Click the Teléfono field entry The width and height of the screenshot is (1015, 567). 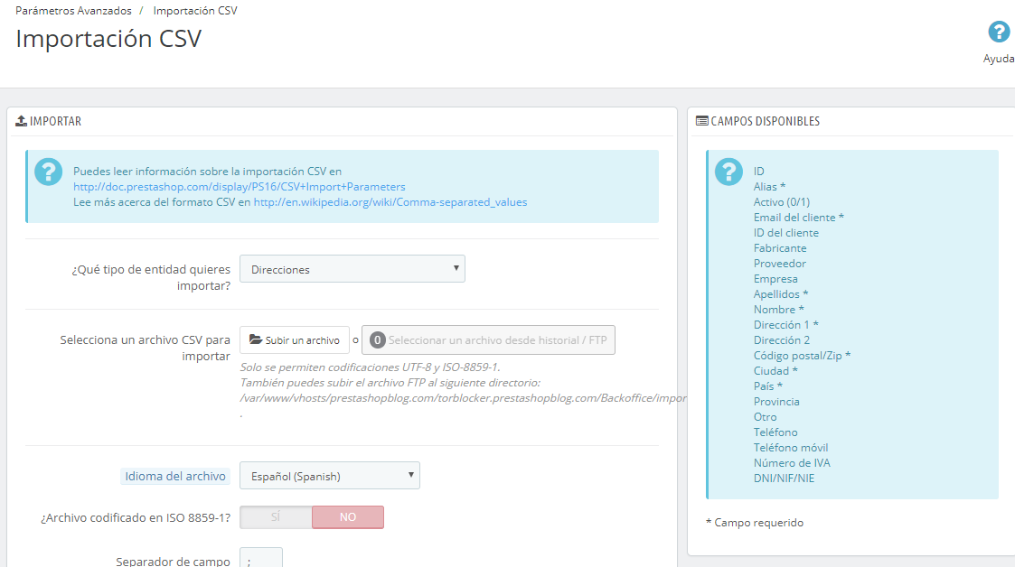tap(775, 432)
